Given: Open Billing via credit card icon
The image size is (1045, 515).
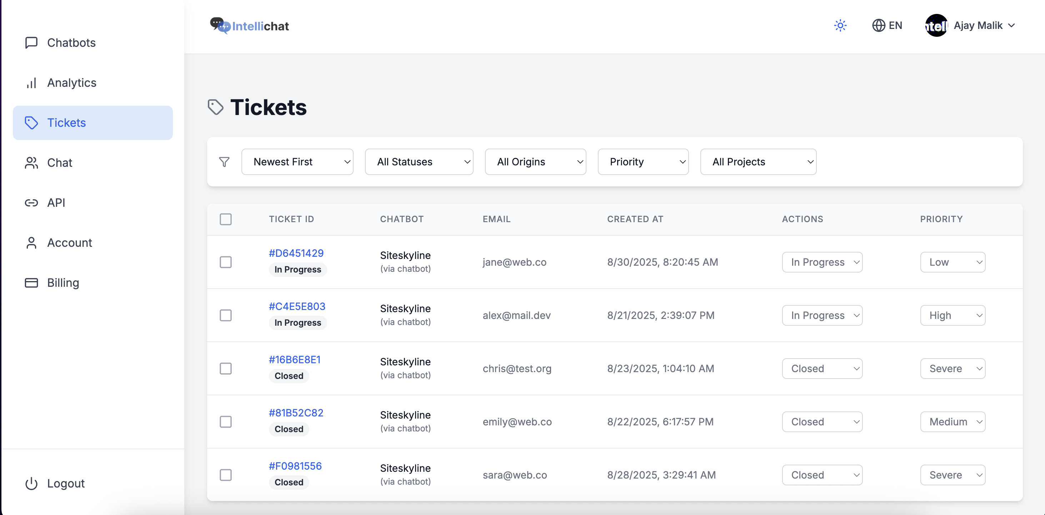Looking at the screenshot, I should (x=32, y=282).
